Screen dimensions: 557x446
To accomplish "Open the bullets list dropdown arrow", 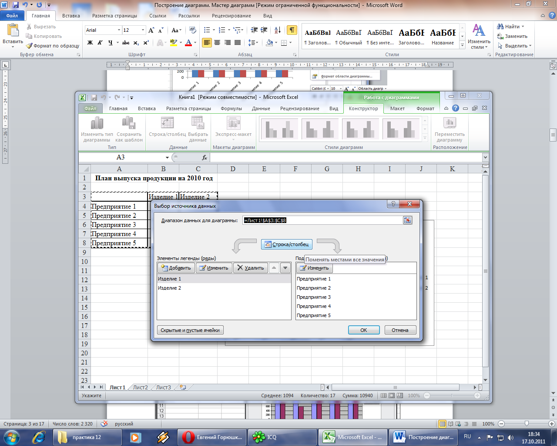I will (x=214, y=30).
